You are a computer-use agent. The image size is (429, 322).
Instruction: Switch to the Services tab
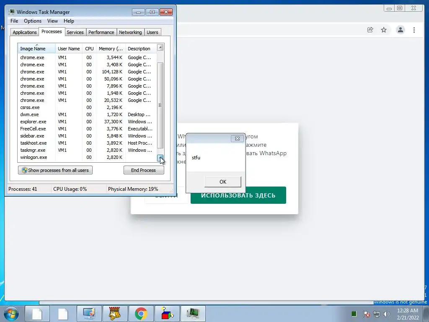coord(75,32)
